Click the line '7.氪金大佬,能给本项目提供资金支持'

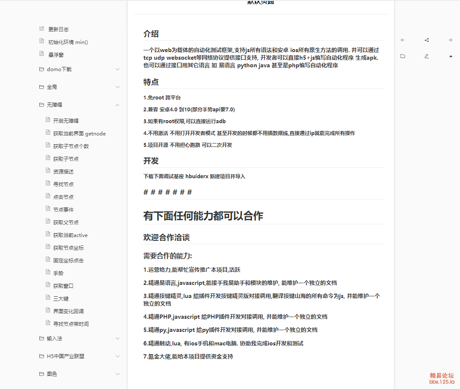[188, 356]
